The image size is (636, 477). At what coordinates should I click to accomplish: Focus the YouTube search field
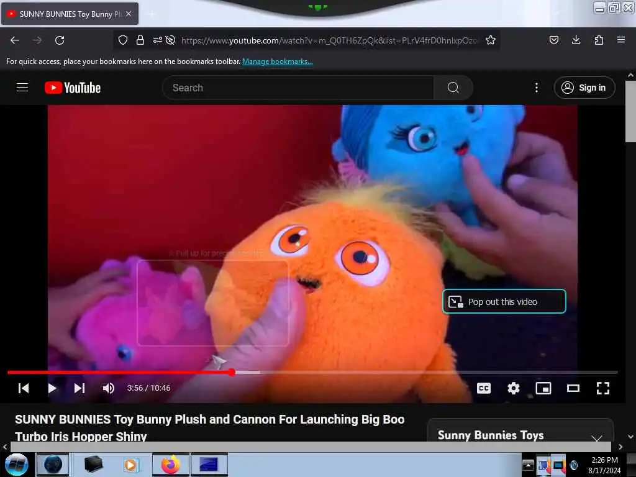298,88
